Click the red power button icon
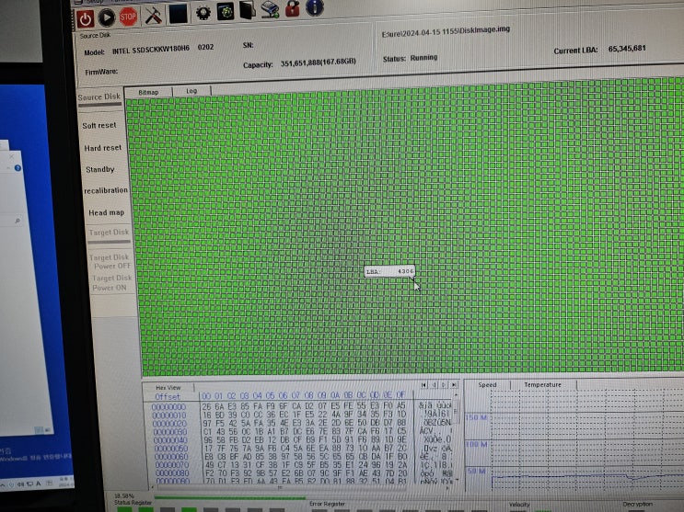The image size is (684, 512). [x=86, y=18]
